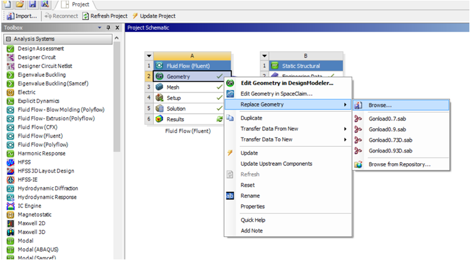470x260 pixels.
Task: Select Maxwell 3D icon in Toolbox
Action: coord(11,232)
